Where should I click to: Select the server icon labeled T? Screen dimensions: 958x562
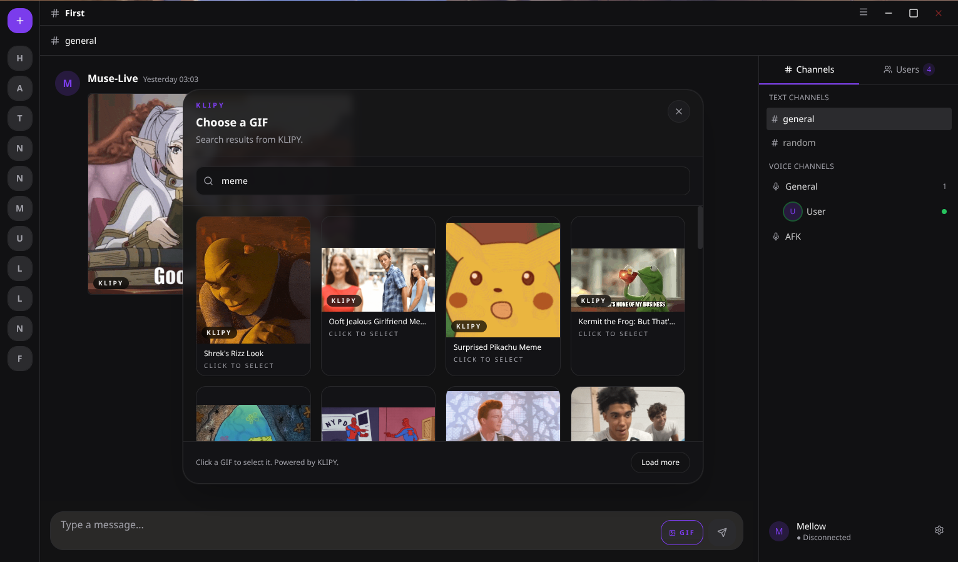tap(20, 118)
